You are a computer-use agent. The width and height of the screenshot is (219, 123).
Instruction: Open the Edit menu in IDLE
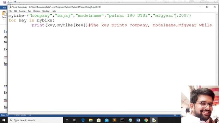15,11
